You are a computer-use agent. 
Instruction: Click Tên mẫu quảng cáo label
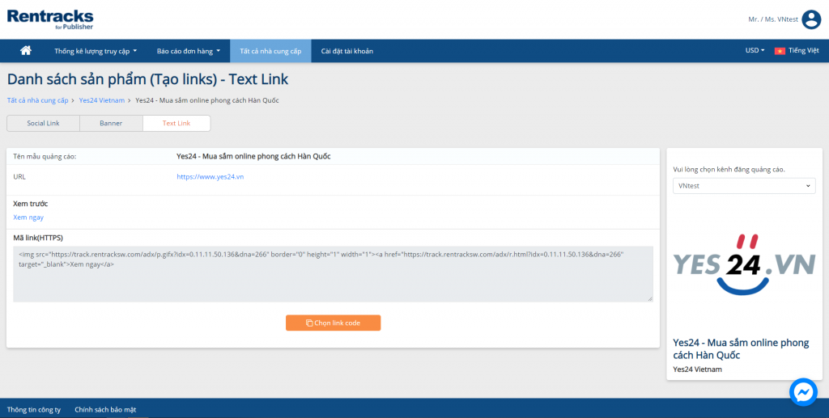[45, 157]
